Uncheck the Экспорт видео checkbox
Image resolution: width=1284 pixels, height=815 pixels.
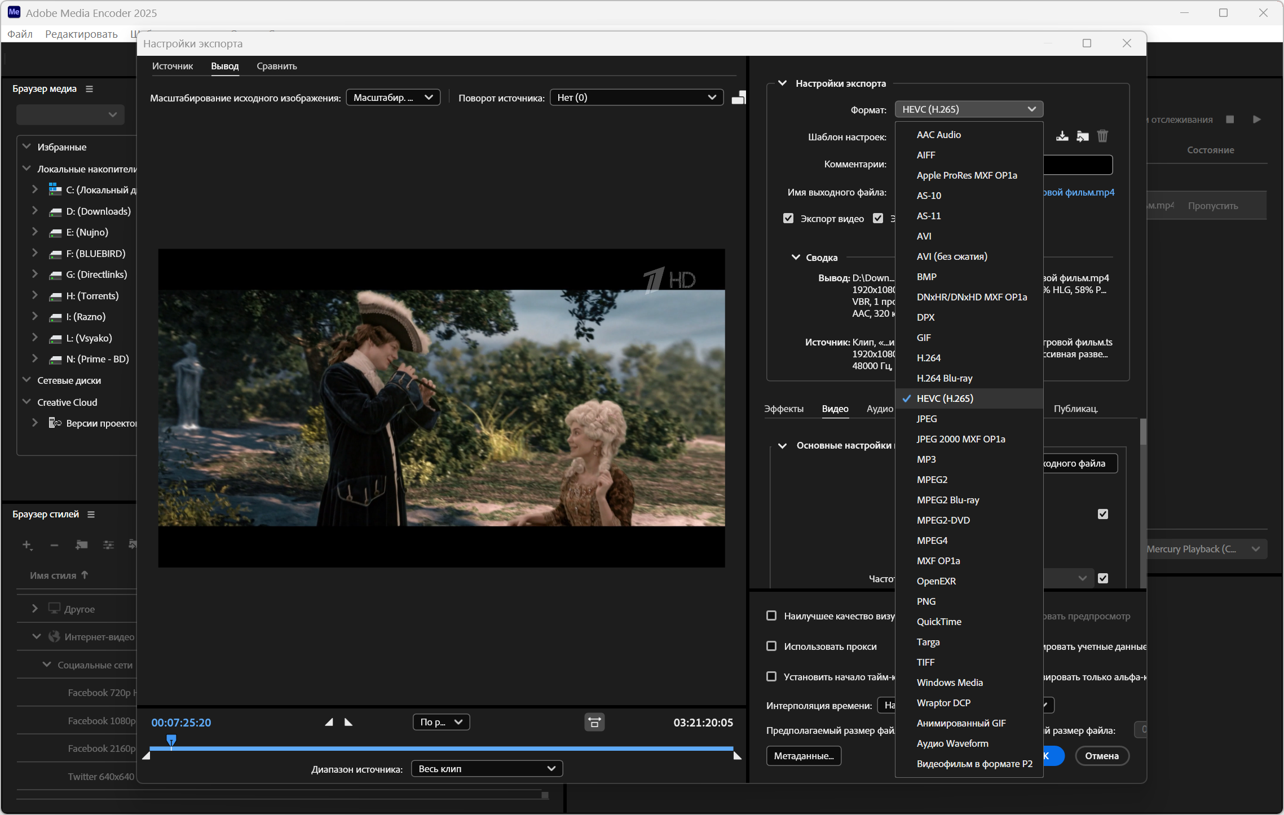(788, 218)
